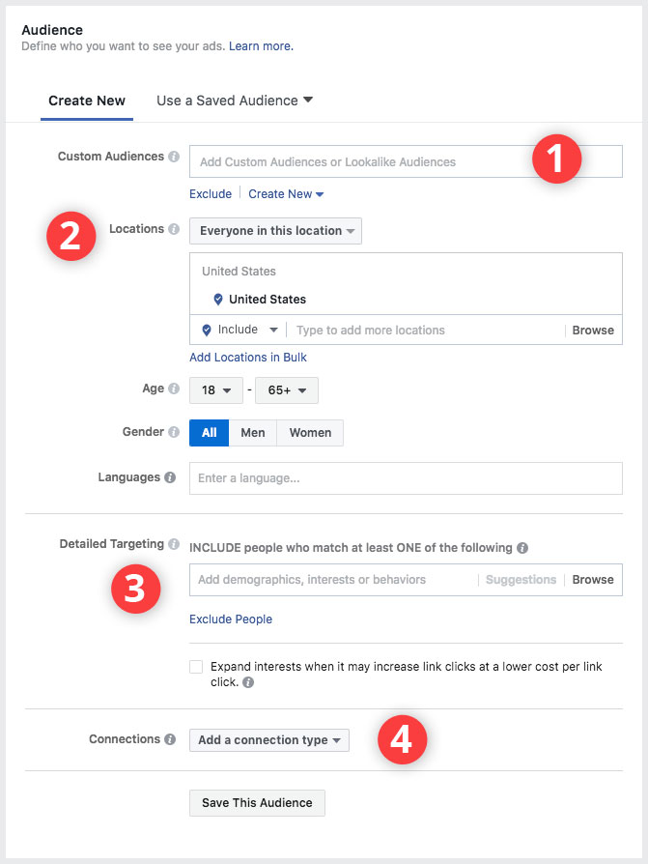The width and height of the screenshot is (648, 864).
Task: Open Everyone in this location dropdown
Action: (275, 231)
